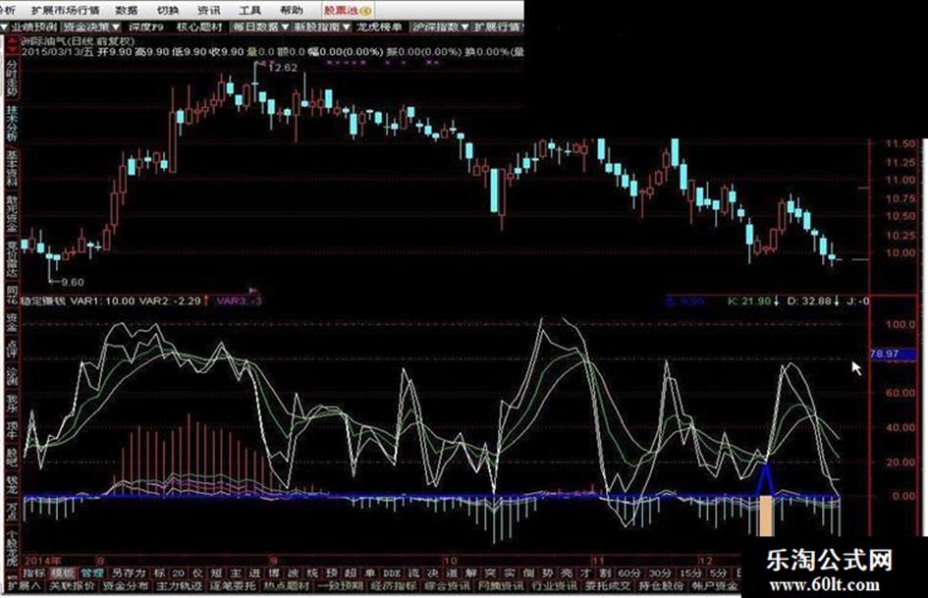Open the 扩展市场行情 menu
928x598 pixels.
pos(66,10)
